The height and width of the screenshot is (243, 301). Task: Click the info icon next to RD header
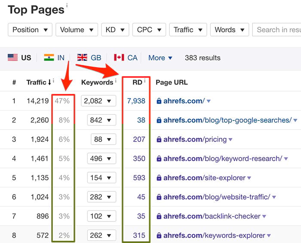tap(144, 81)
